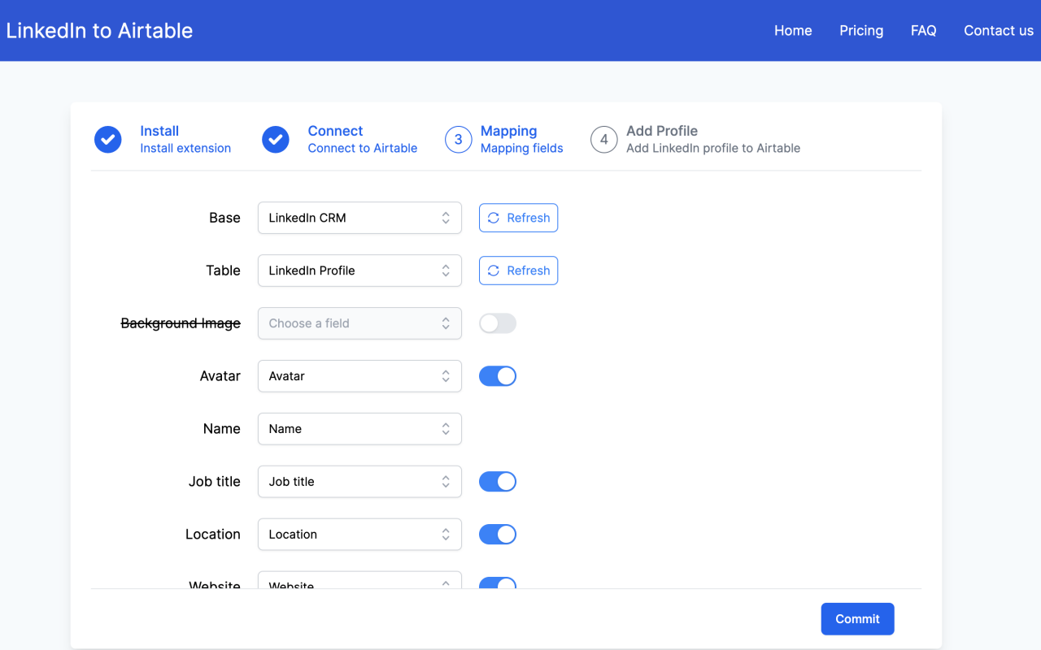The height and width of the screenshot is (650, 1041).
Task: Click the LinkedIn to Airtable logo
Action: click(x=99, y=30)
